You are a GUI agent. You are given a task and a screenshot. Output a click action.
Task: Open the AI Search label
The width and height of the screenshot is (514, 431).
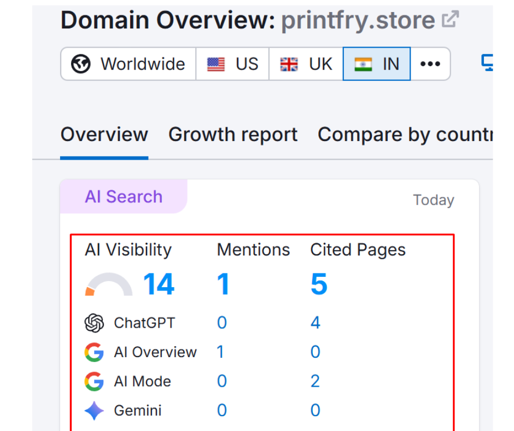[x=124, y=197]
